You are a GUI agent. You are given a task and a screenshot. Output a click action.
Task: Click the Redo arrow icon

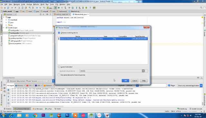15,8
